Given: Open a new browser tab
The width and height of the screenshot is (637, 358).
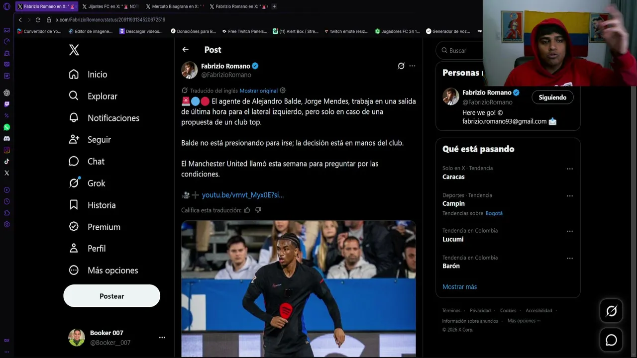Looking at the screenshot, I should (x=274, y=6).
